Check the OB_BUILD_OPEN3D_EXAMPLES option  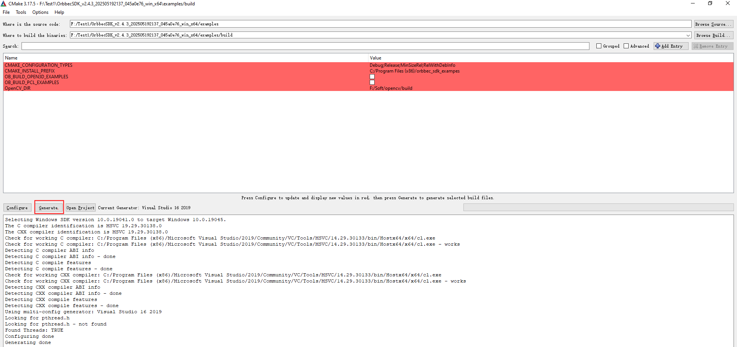point(372,77)
